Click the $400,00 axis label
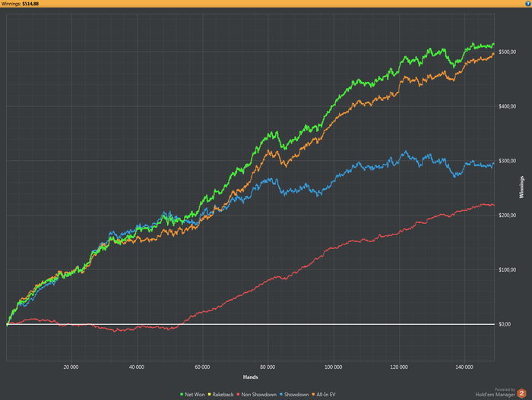This screenshot has width=532, height=400. 507,106
